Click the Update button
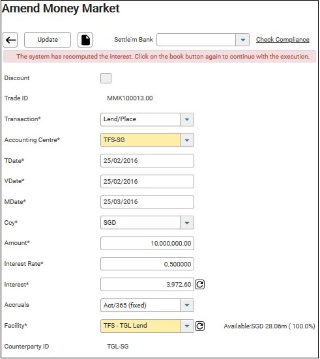The image size is (320, 359). tap(48, 40)
